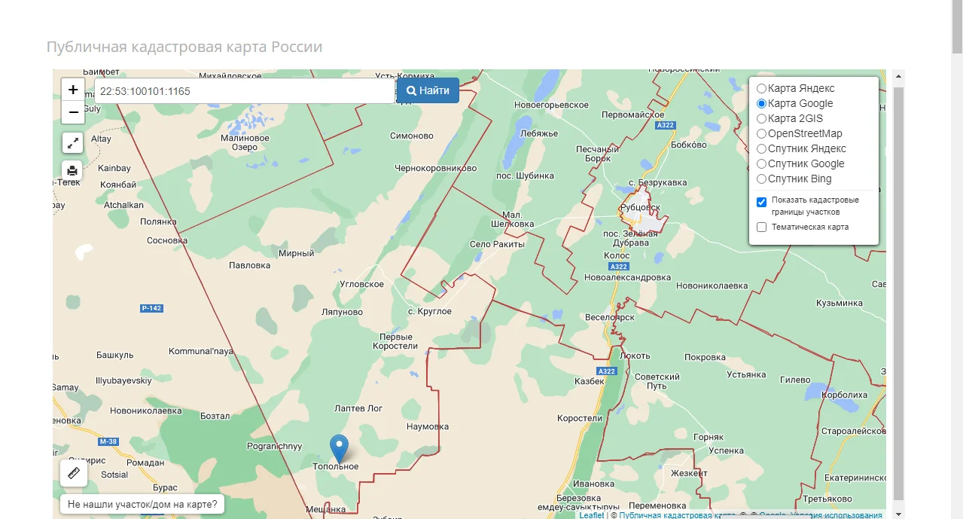This screenshot has width=963, height=519.
Task: Click the Корболиха label
Action: click(843, 395)
